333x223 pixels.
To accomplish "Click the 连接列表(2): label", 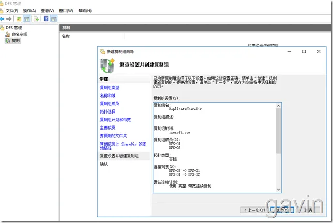I will (x=165, y=167).
